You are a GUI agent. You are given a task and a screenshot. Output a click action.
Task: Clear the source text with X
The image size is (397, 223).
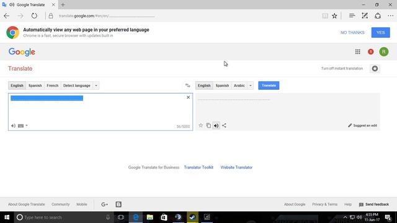pyautogui.click(x=188, y=97)
